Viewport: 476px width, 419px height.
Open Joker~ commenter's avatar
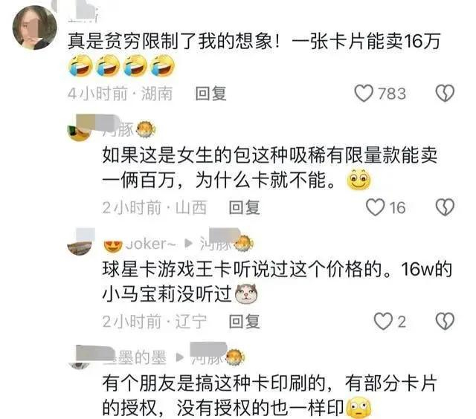(x=80, y=244)
